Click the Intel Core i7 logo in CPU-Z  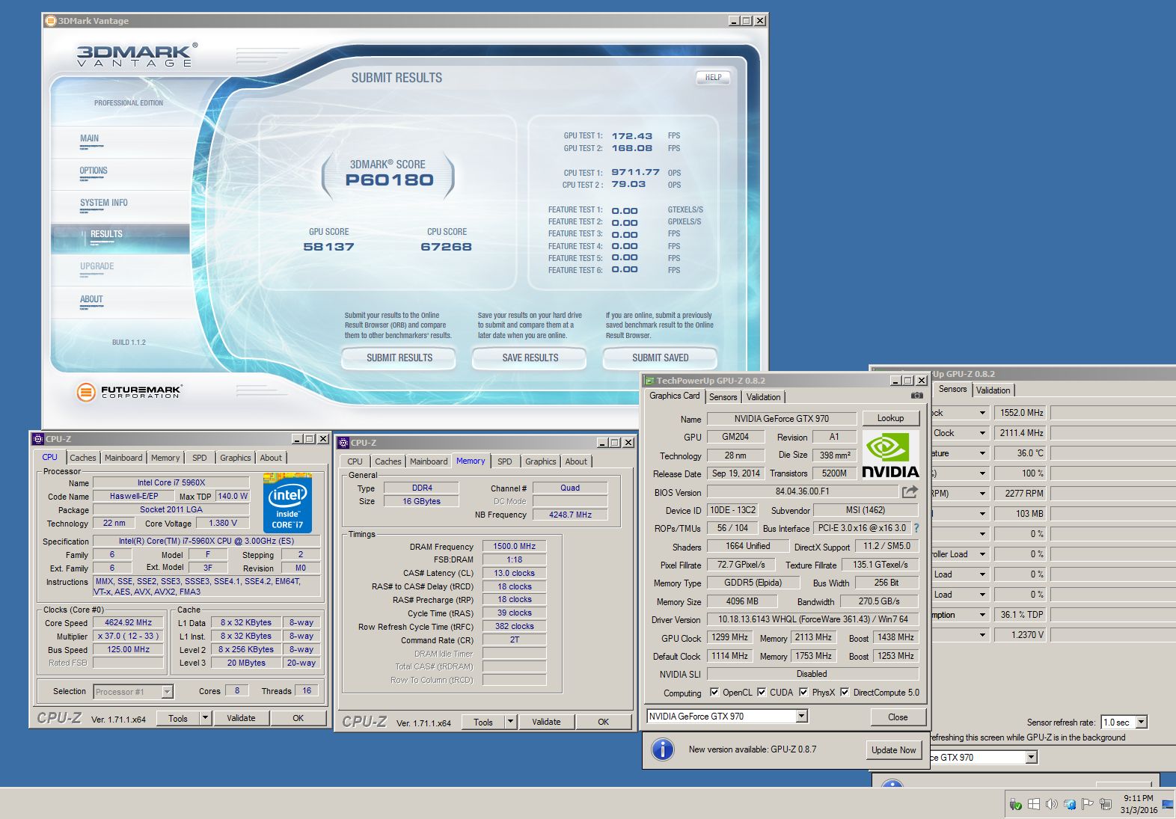[x=287, y=503]
